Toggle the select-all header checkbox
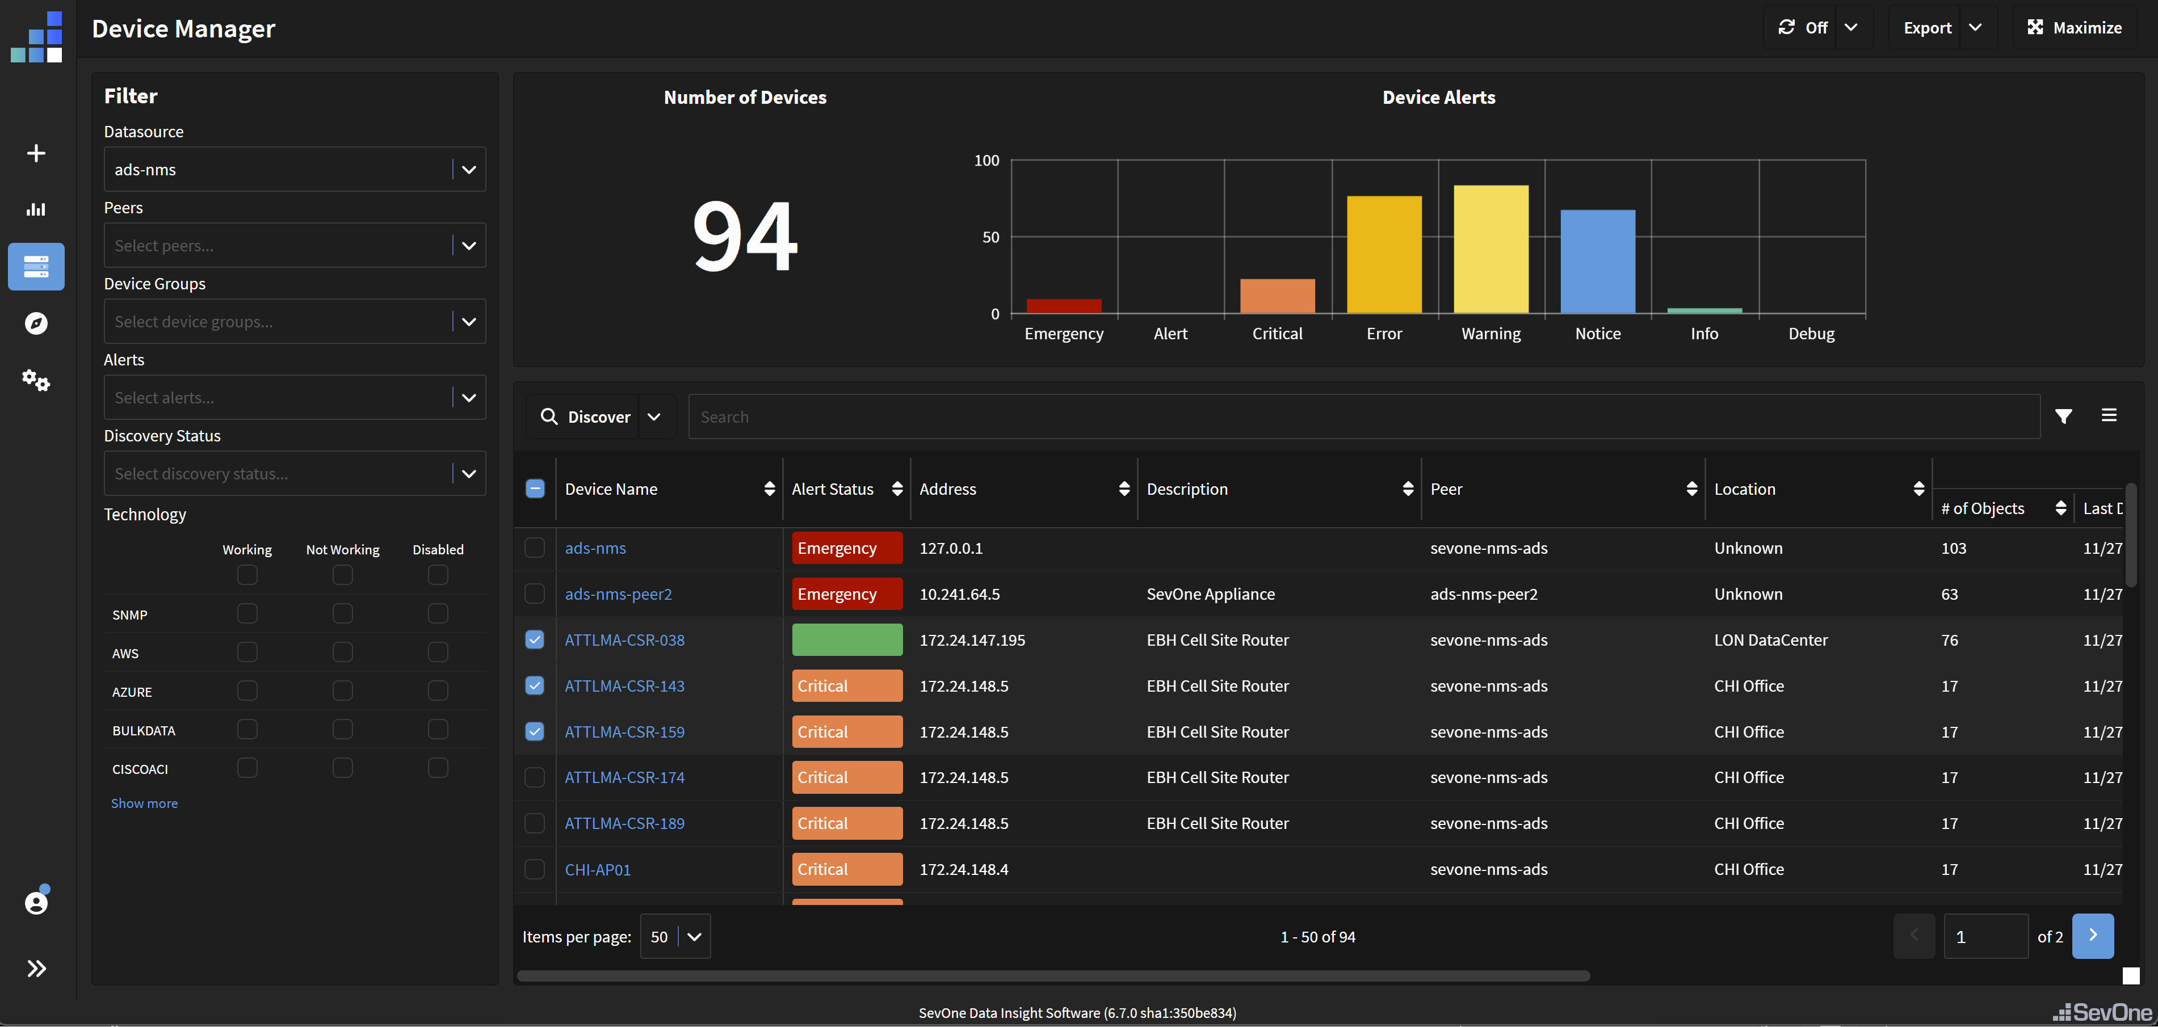Screen dimensions: 2158x1027 coord(535,489)
